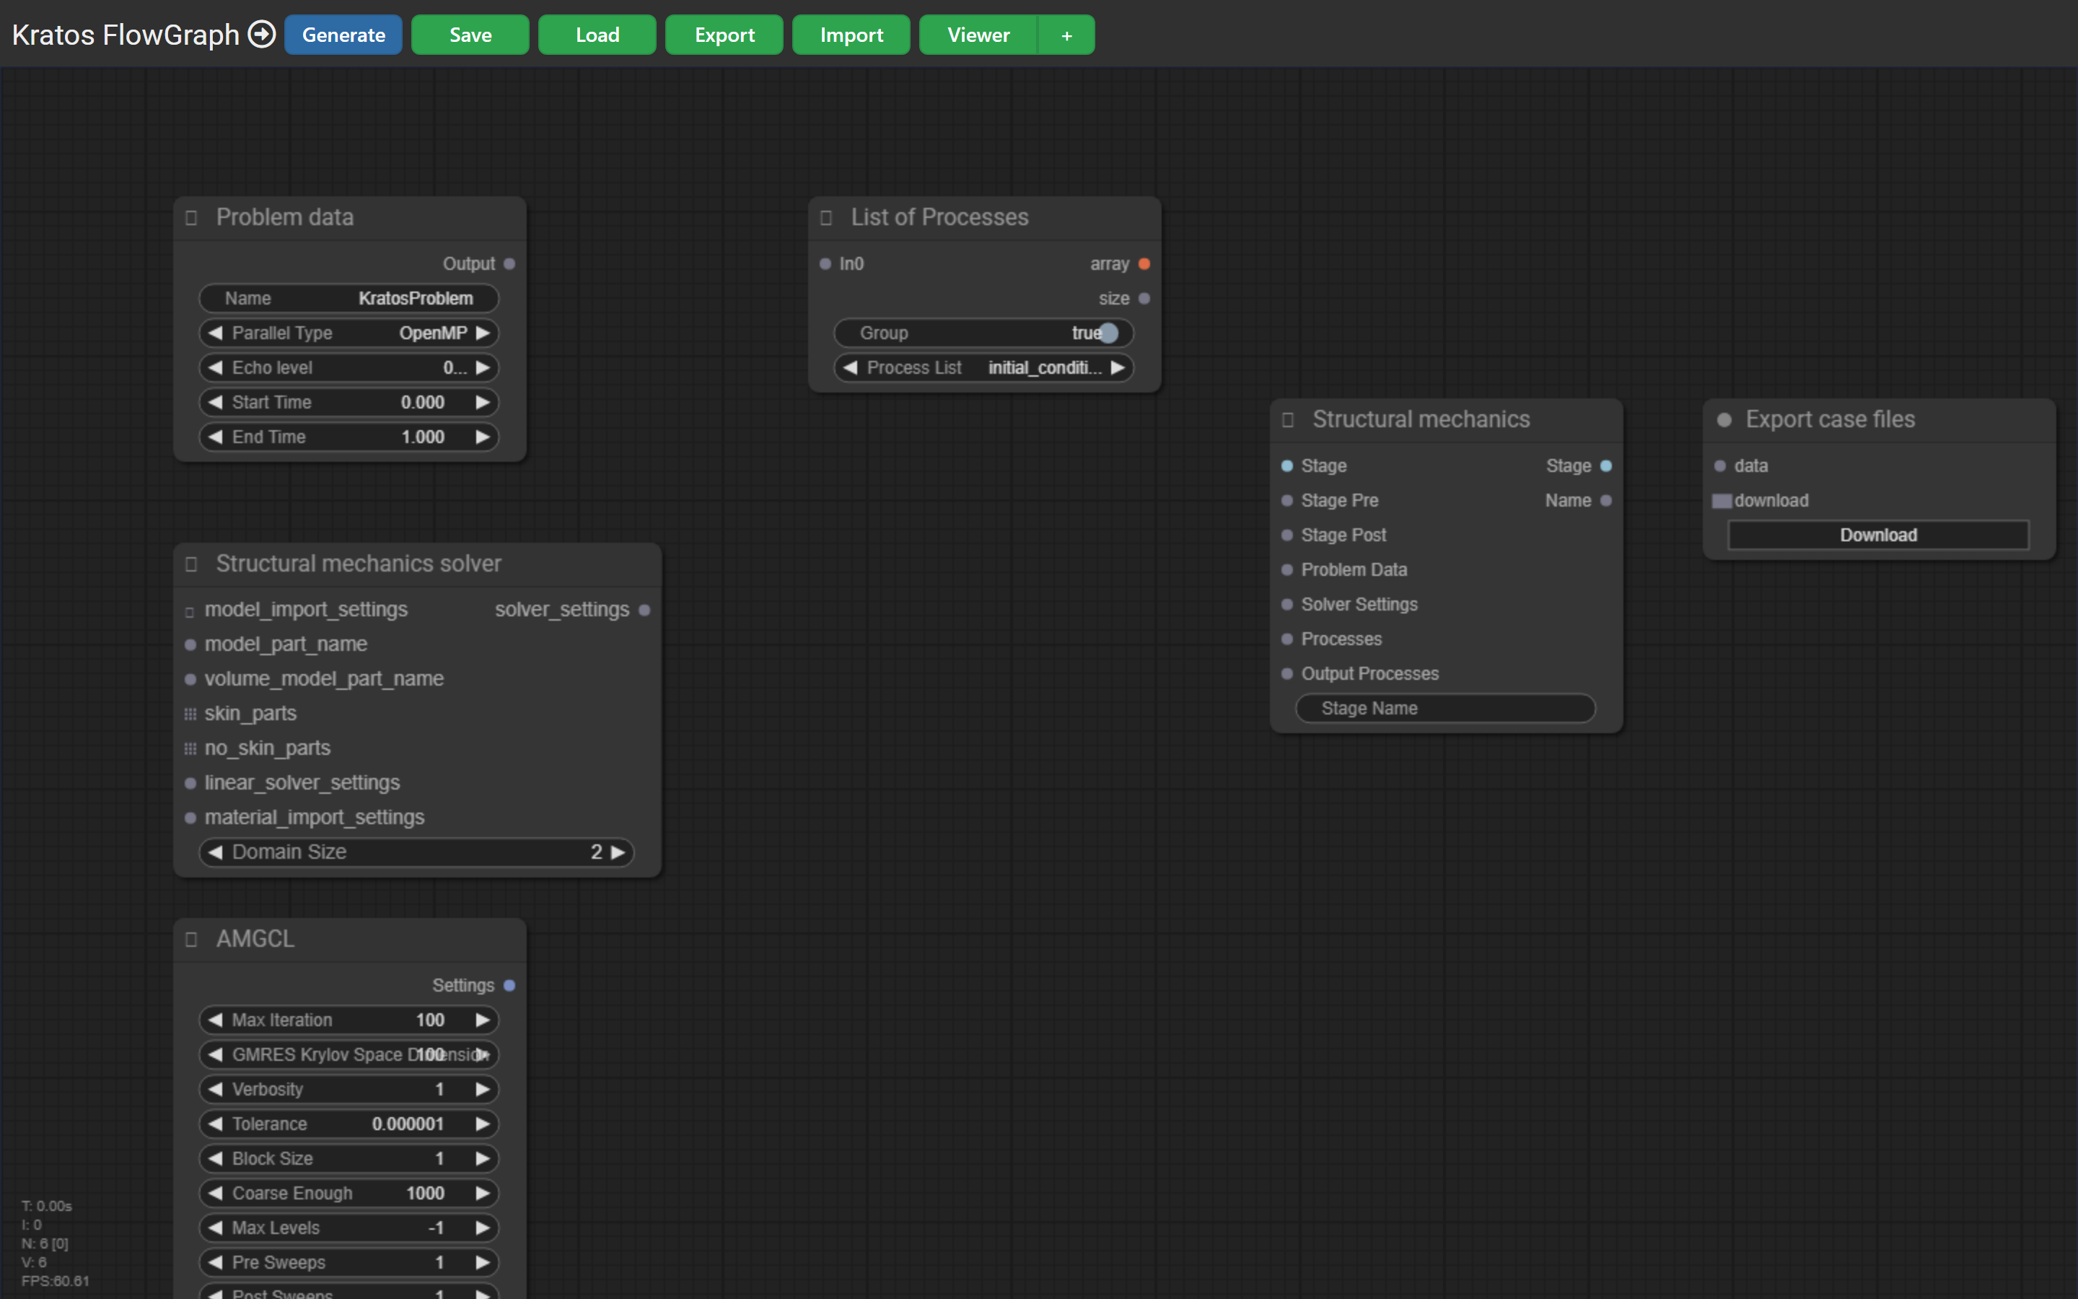Decrease Start Time with left arrow
2078x1299 pixels.
point(216,402)
